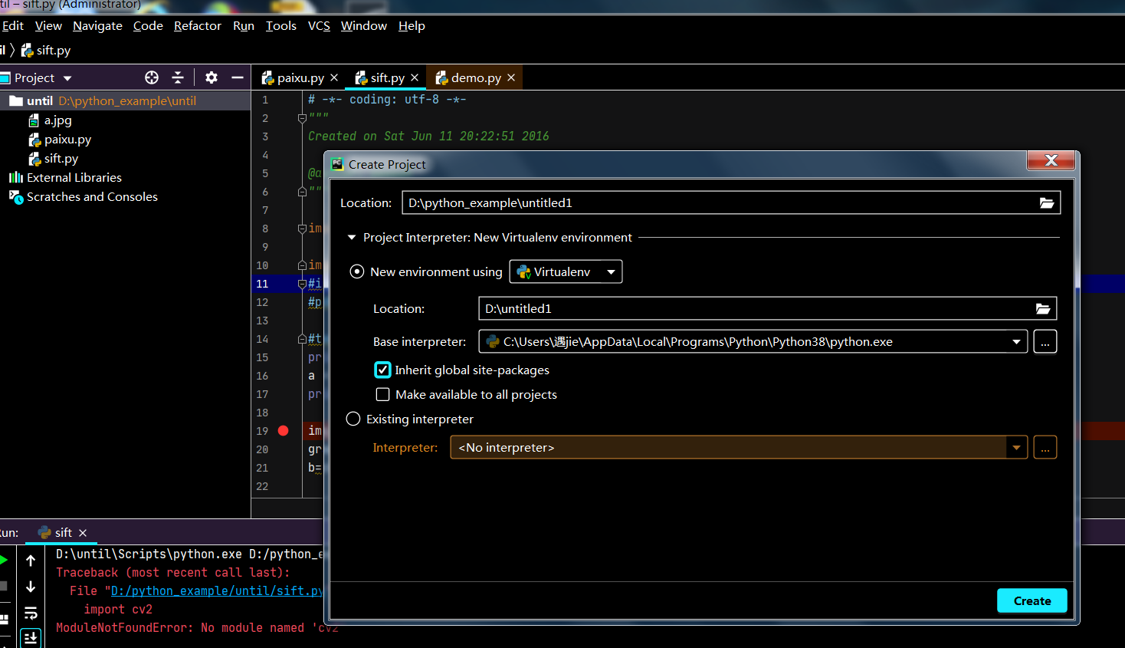Open the Virtualenv environment type dropdown
This screenshot has width=1125, height=648.
click(566, 271)
